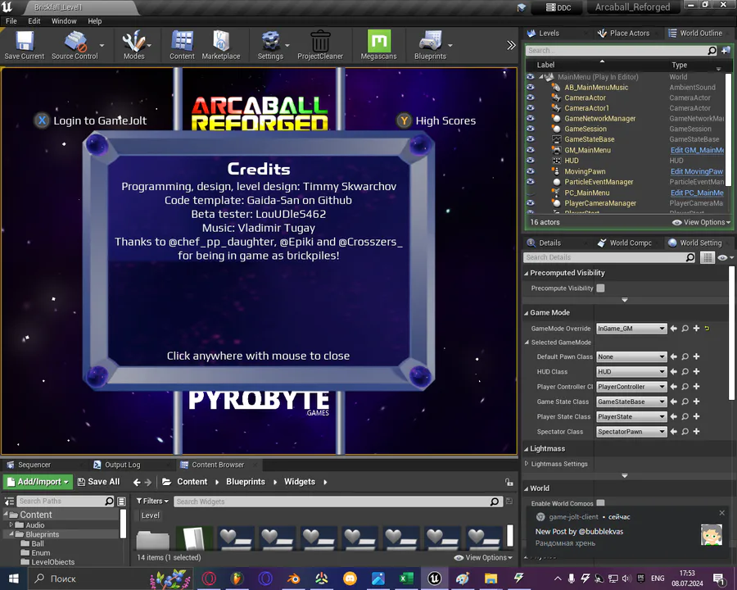Open Spectator Class SpectatorPawn dropdown
This screenshot has width=737, height=590.
631,432
